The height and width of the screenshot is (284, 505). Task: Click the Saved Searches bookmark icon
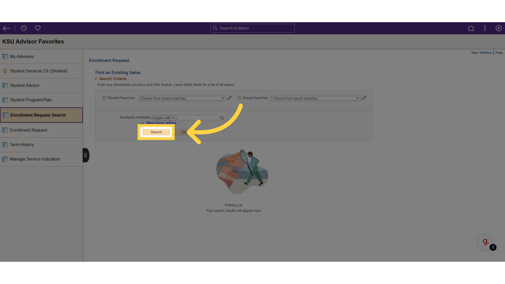click(x=239, y=98)
